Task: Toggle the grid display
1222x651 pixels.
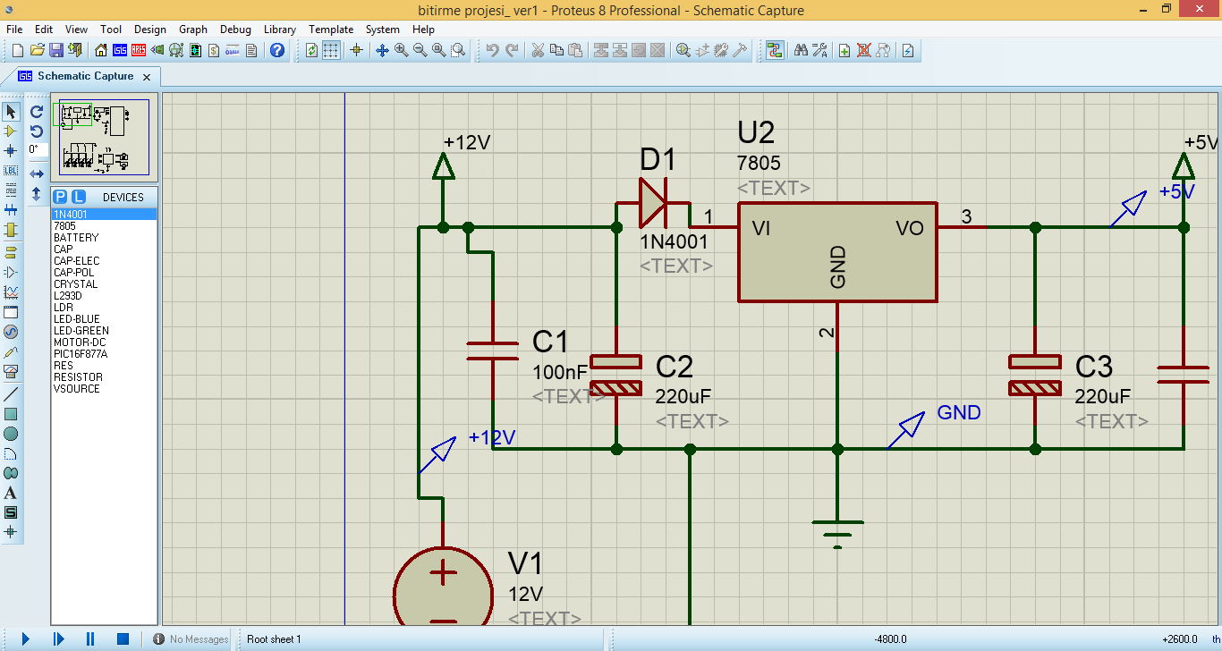Action: pos(331,50)
